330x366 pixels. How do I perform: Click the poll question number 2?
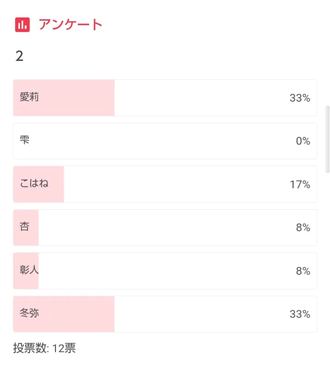pyautogui.click(x=19, y=56)
